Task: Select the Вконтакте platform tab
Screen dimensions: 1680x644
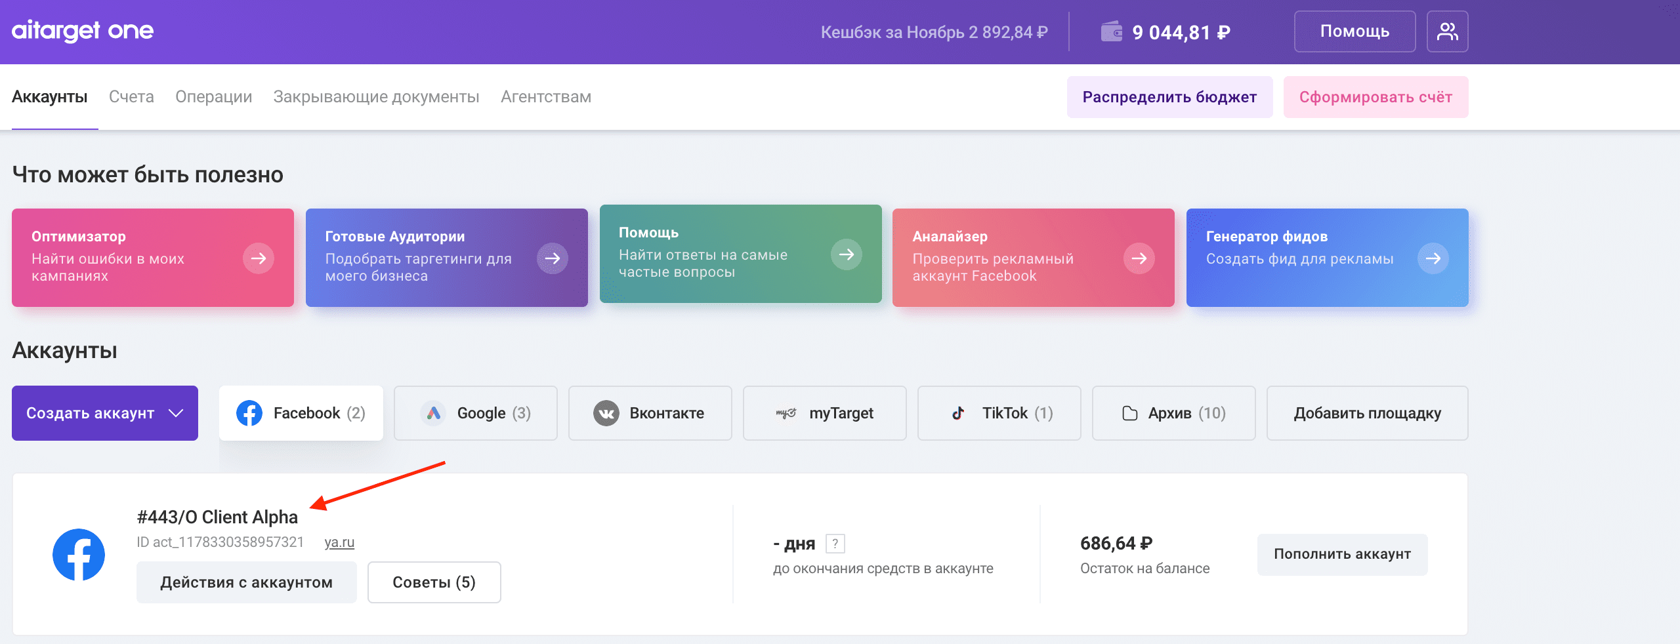Action: [x=650, y=413]
